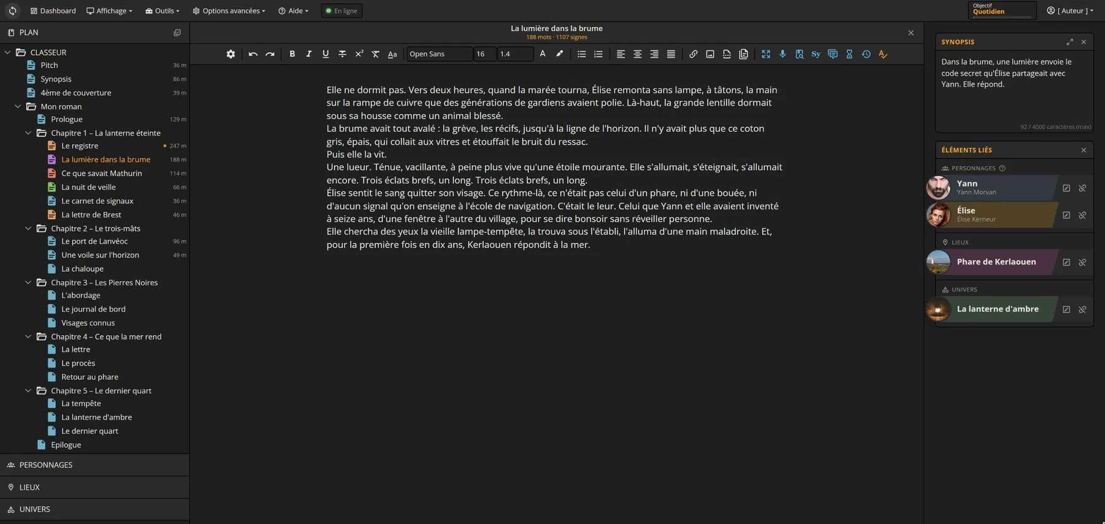Image resolution: width=1105 pixels, height=524 pixels.
Task: Open the [ Auteur ] account menu
Action: click(1070, 10)
